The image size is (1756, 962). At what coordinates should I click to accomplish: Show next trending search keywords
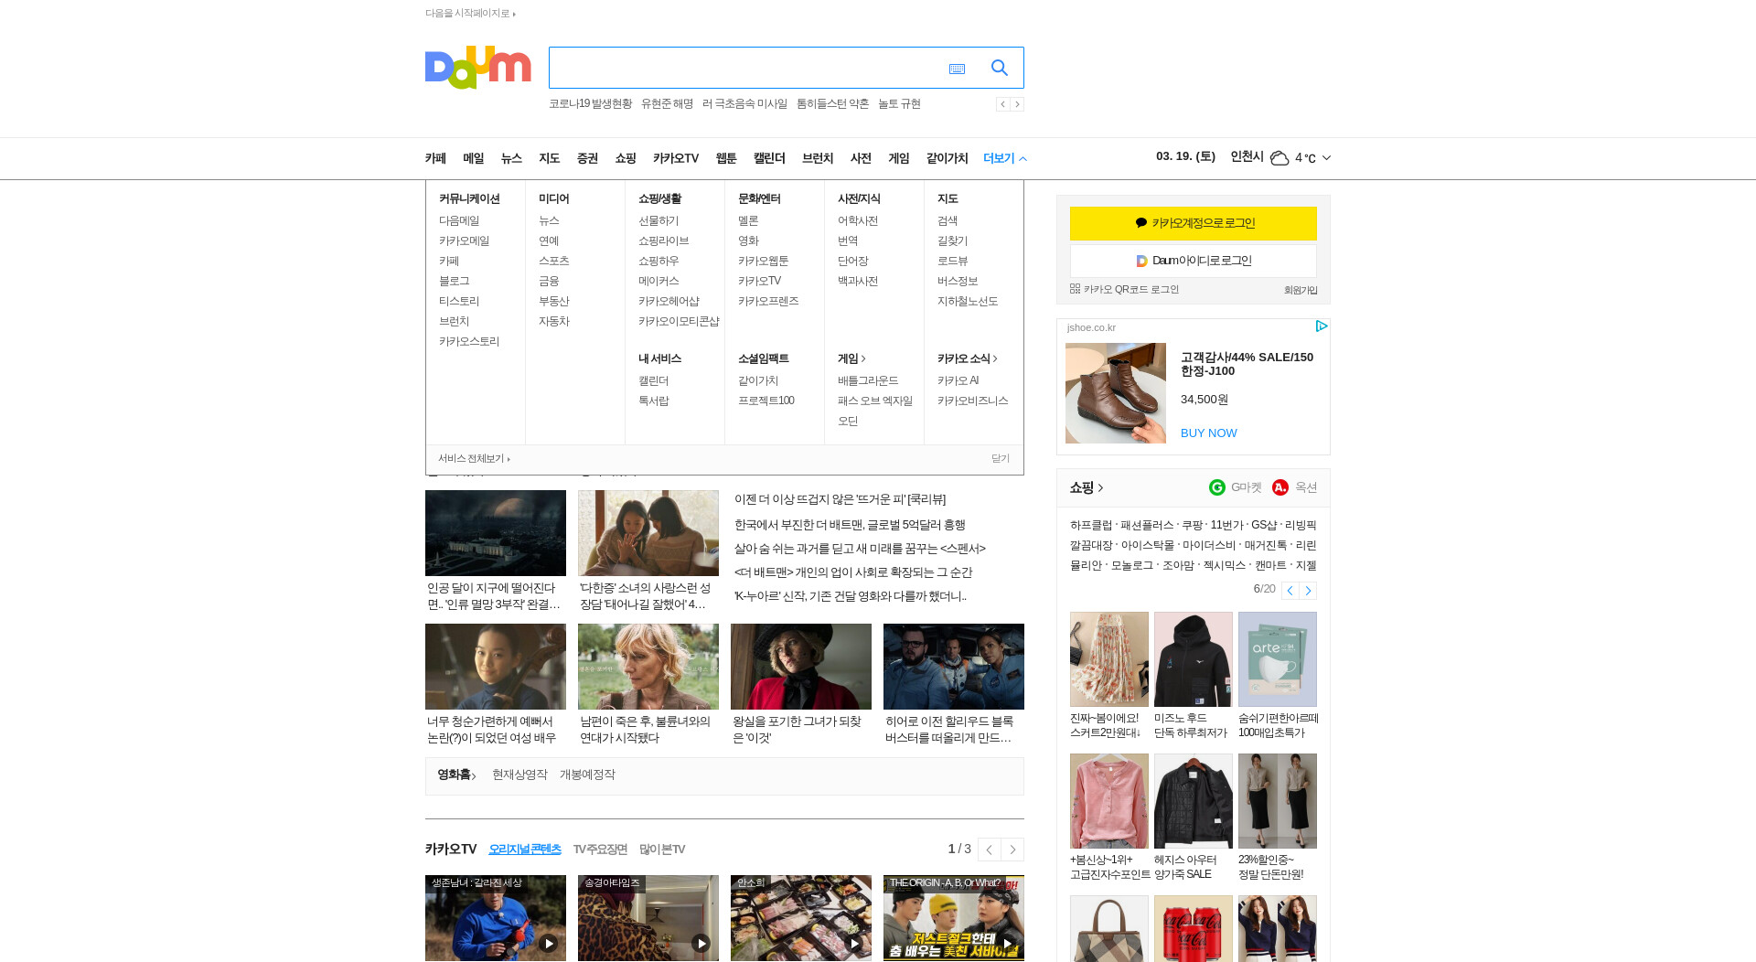(1017, 104)
